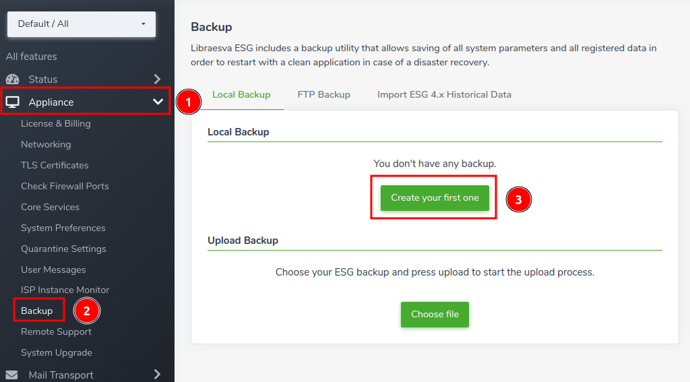Select the Backup sidebar item
Screen dimensions: 690x382
click(36, 311)
